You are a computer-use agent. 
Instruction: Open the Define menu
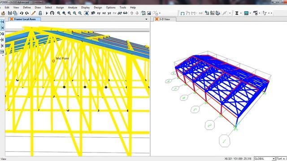coord(27,8)
